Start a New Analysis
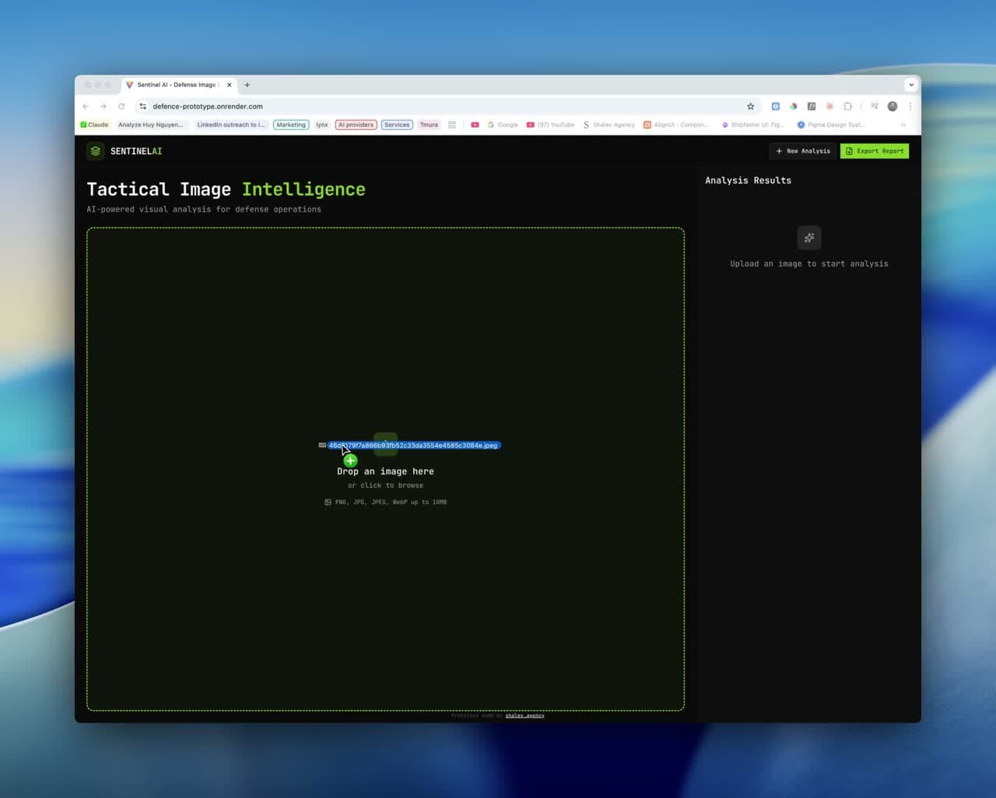Viewport: 996px width, 798px height. 803,151
